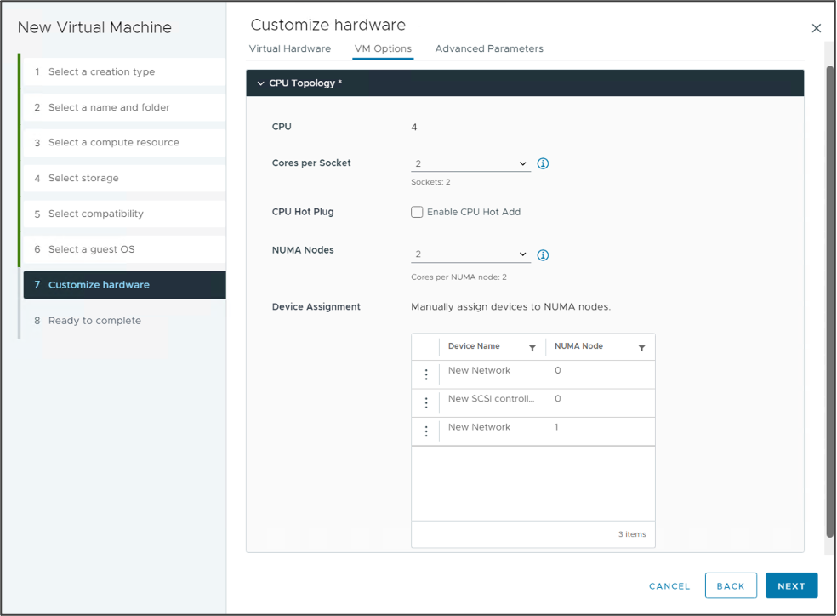Click the BACK button

click(730, 585)
